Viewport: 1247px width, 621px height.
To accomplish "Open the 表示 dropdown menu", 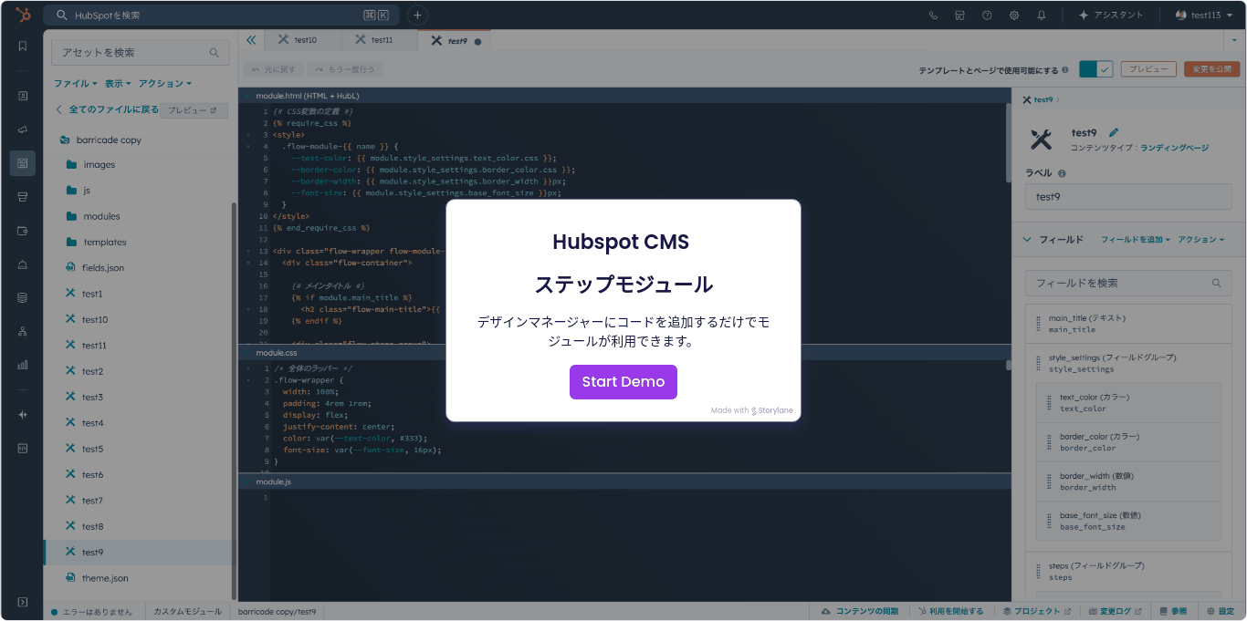I will 118,84.
